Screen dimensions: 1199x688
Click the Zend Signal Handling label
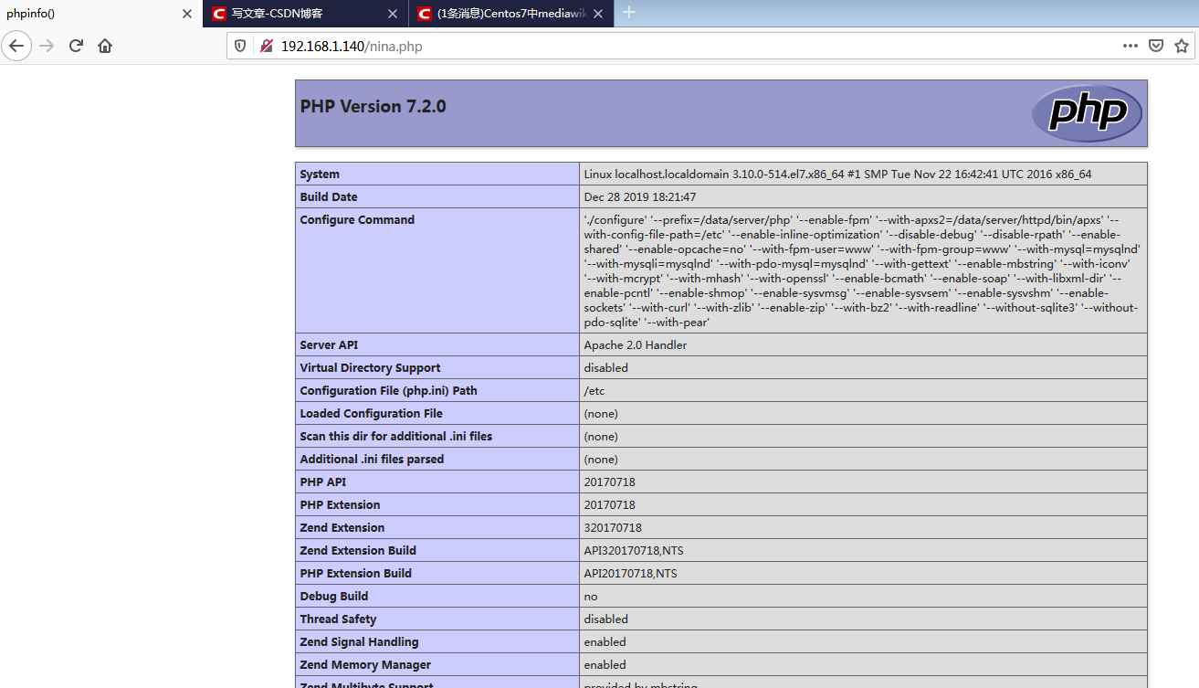pos(359,642)
